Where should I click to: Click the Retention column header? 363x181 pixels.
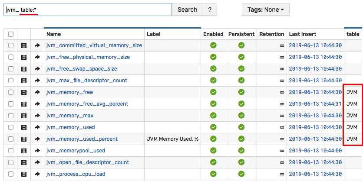[x=271, y=34]
